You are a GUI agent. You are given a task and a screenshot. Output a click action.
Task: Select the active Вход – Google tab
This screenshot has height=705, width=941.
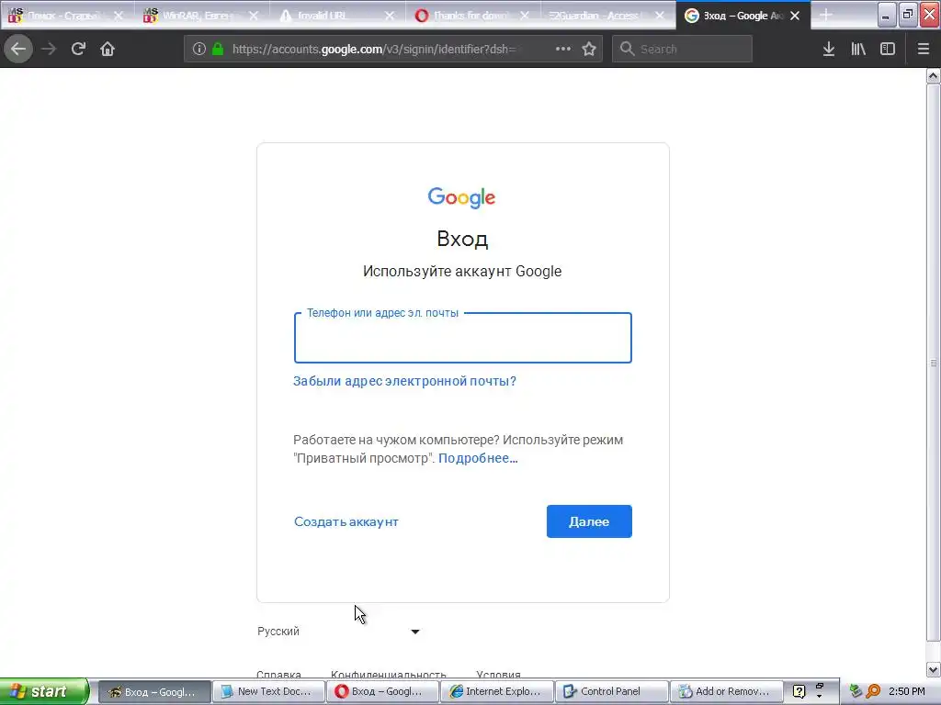coord(735,16)
